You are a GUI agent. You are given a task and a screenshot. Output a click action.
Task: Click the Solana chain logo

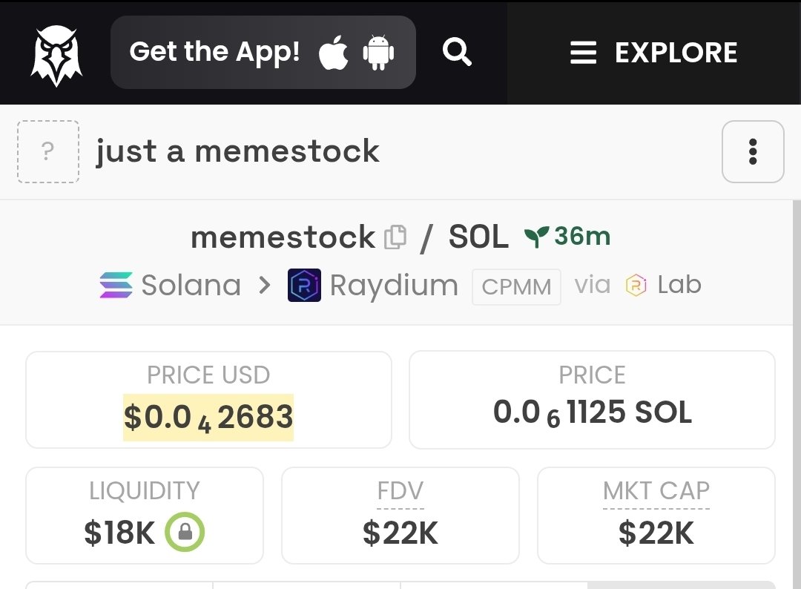pos(116,285)
